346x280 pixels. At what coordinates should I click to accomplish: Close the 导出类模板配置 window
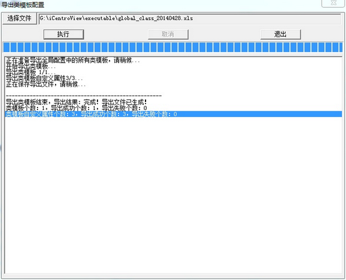(x=334, y=3)
